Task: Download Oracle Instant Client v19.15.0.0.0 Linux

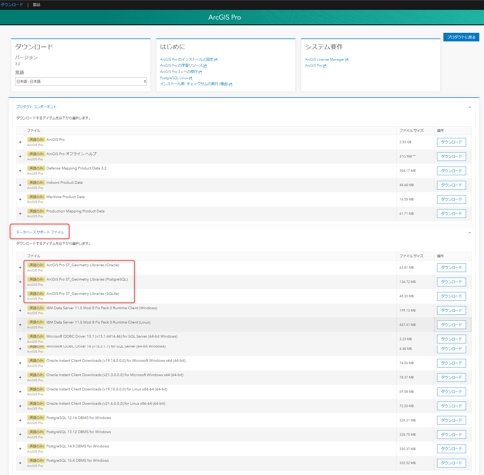Action: click(451, 392)
